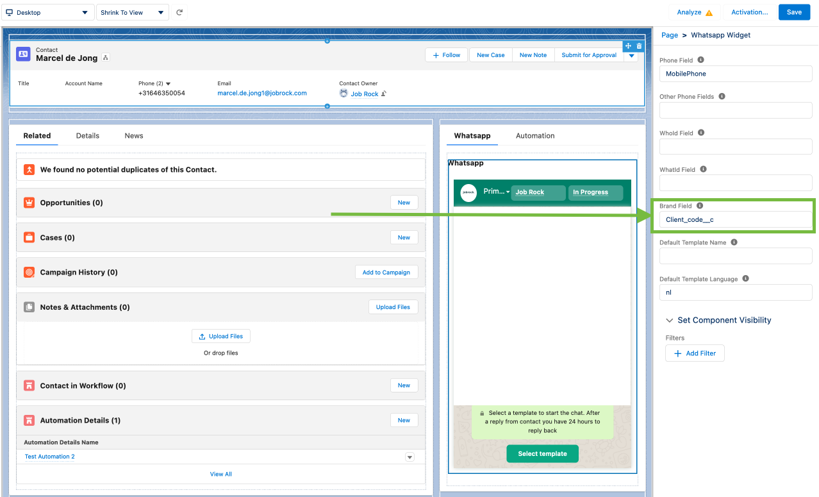Click New button in Cases
This screenshot has width=819, height=497.
click(x=404, y=237)
